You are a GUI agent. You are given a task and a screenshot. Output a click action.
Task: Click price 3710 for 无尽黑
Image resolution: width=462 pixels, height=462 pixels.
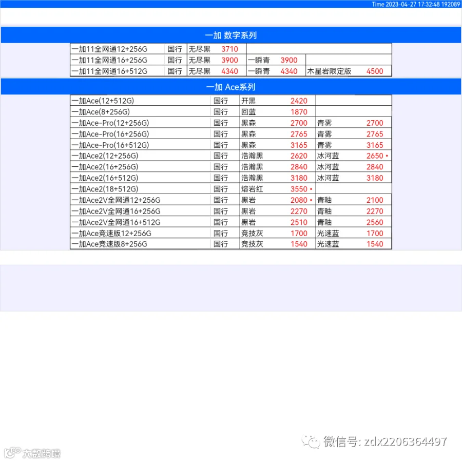229,49
